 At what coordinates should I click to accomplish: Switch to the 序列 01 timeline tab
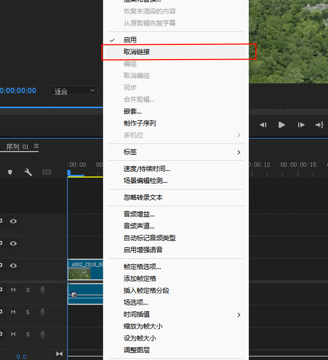[x=17, y=147]
